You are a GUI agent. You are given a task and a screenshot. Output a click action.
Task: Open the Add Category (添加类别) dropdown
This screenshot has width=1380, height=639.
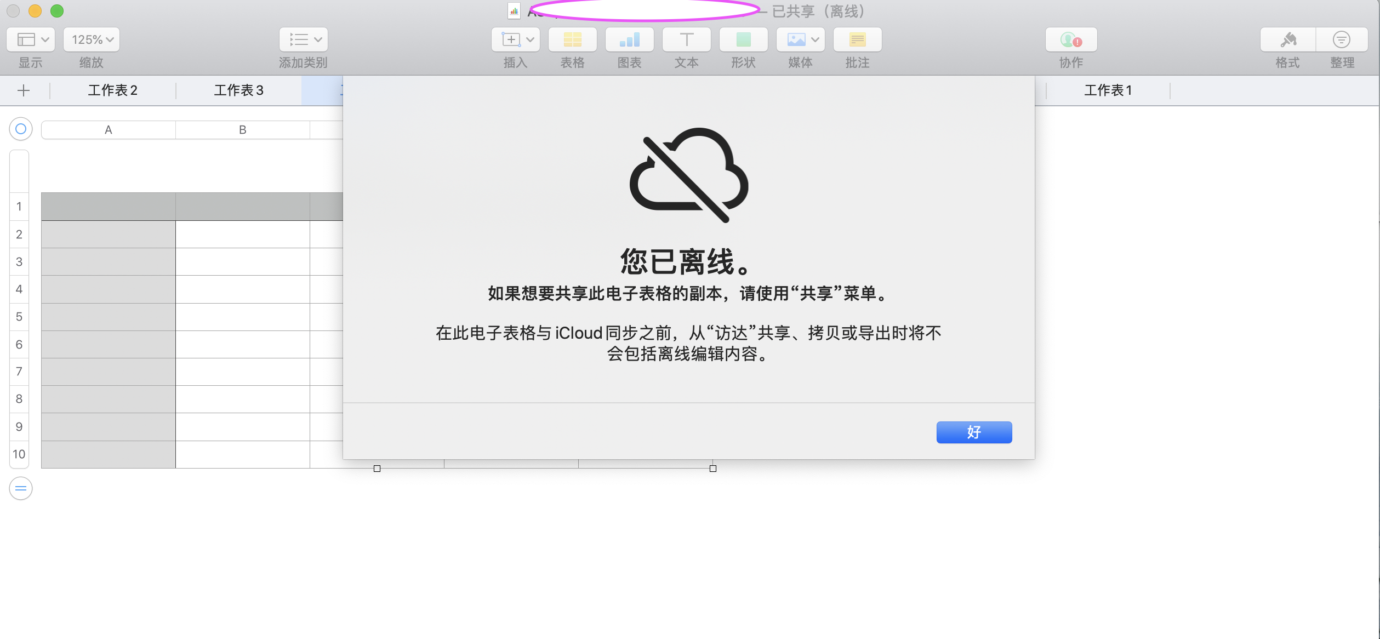pos(304,40)
